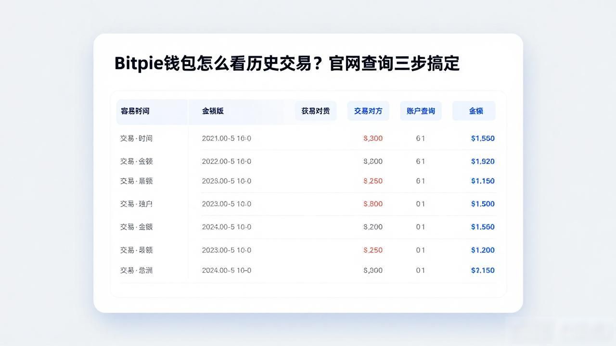
Task: Click the 交易·时间 row label
Action: pyautogui.click(x=136, y=138)
